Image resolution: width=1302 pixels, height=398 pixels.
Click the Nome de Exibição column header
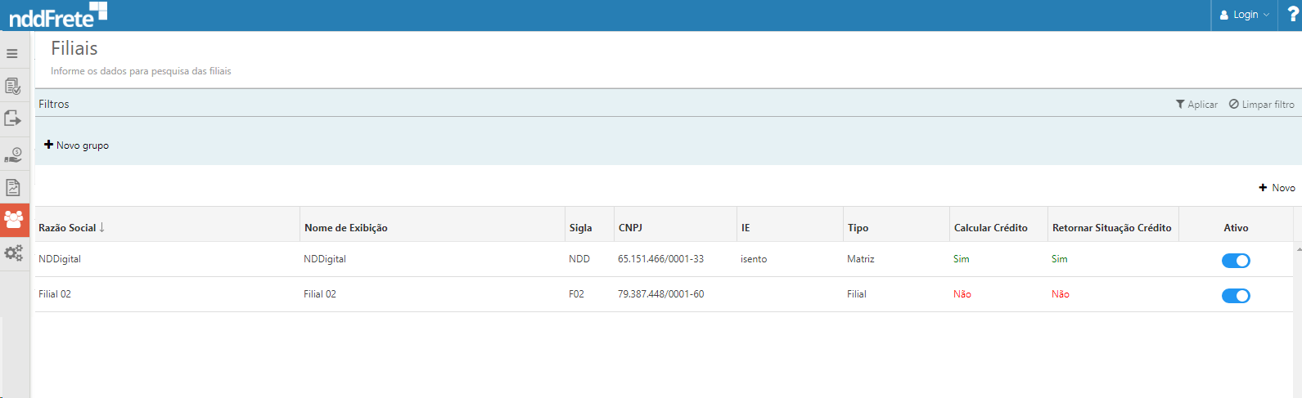click(345, 228)
